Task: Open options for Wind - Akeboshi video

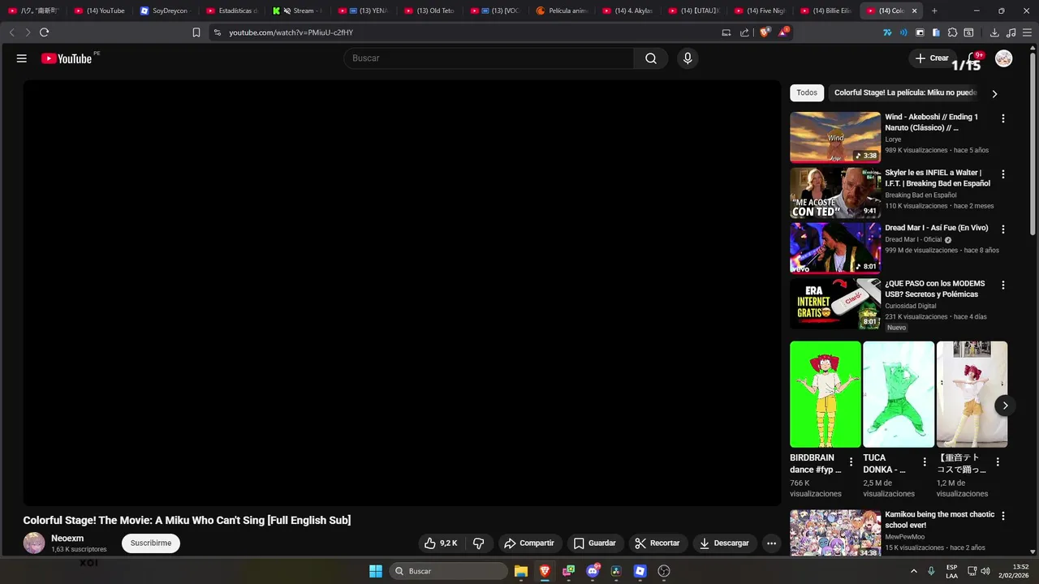Action: point(1003,118)
